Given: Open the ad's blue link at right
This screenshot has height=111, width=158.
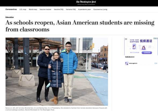Looking at the screenshot, I should (156, 63).
